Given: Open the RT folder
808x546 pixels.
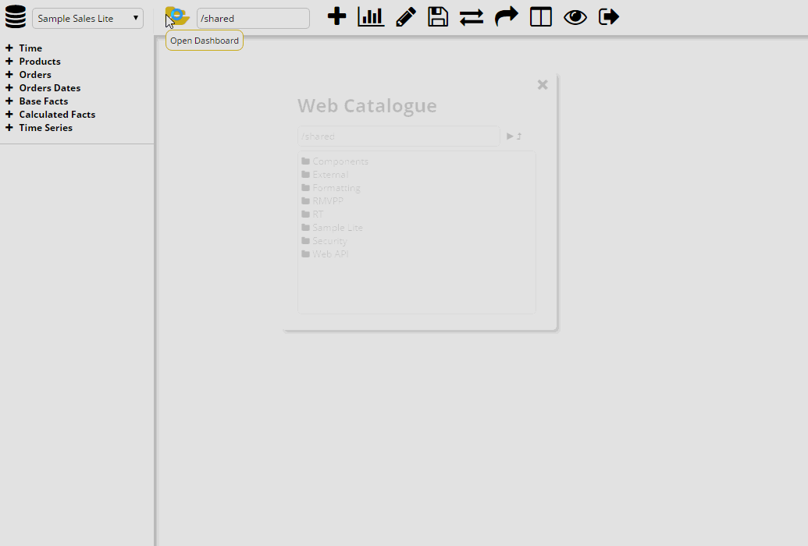Looking at the screenshot, I should click(318, 214).
